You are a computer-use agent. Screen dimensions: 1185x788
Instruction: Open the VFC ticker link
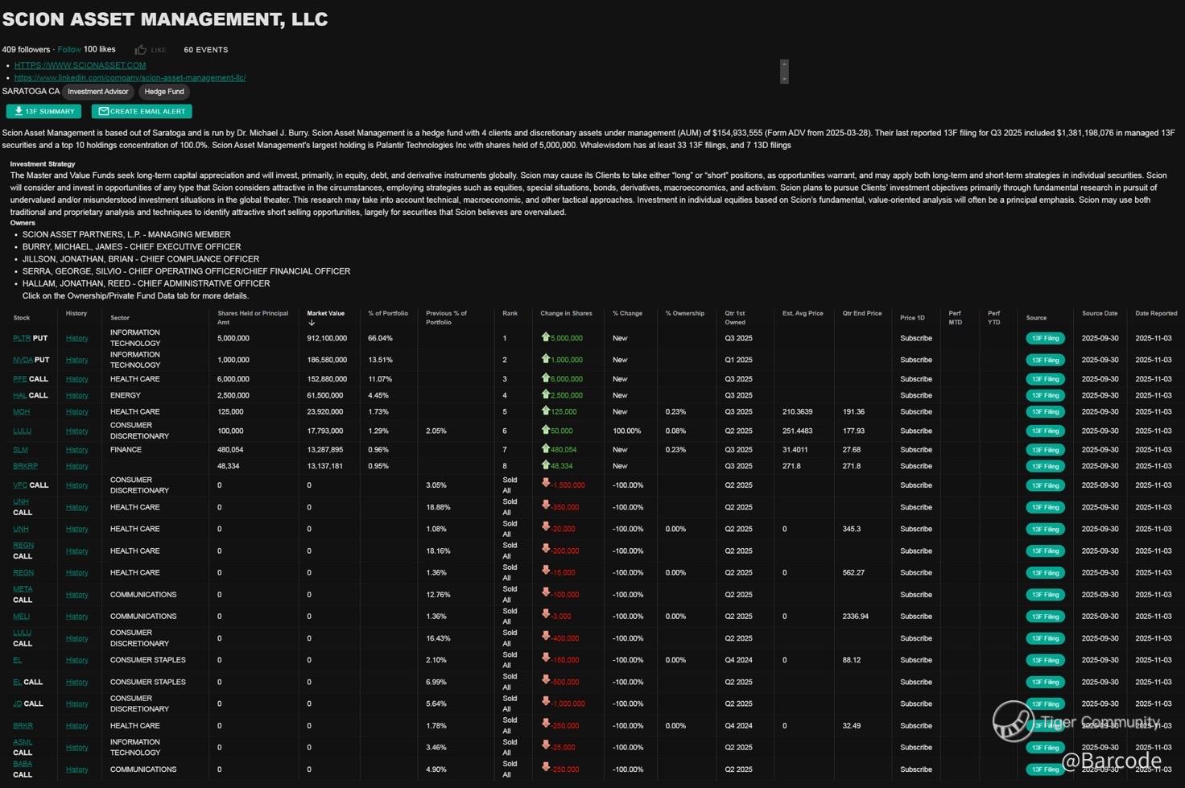coord(20,485)
